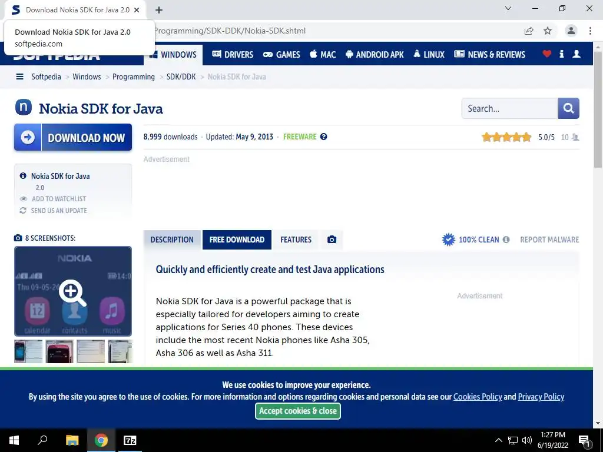Go to Programming breadcrumb link
603x452 pixels.
[134, 77]
